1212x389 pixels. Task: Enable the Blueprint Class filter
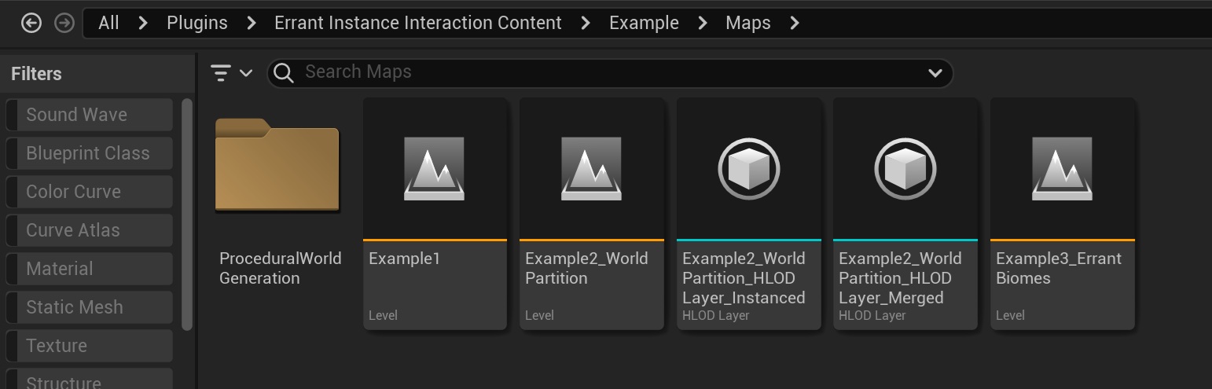tap(89, 153)
